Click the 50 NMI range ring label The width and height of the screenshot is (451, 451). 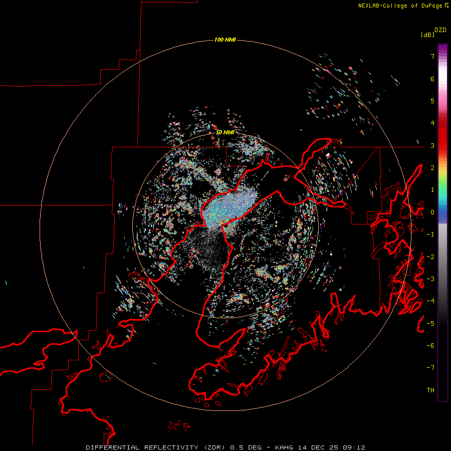point(225,132)
